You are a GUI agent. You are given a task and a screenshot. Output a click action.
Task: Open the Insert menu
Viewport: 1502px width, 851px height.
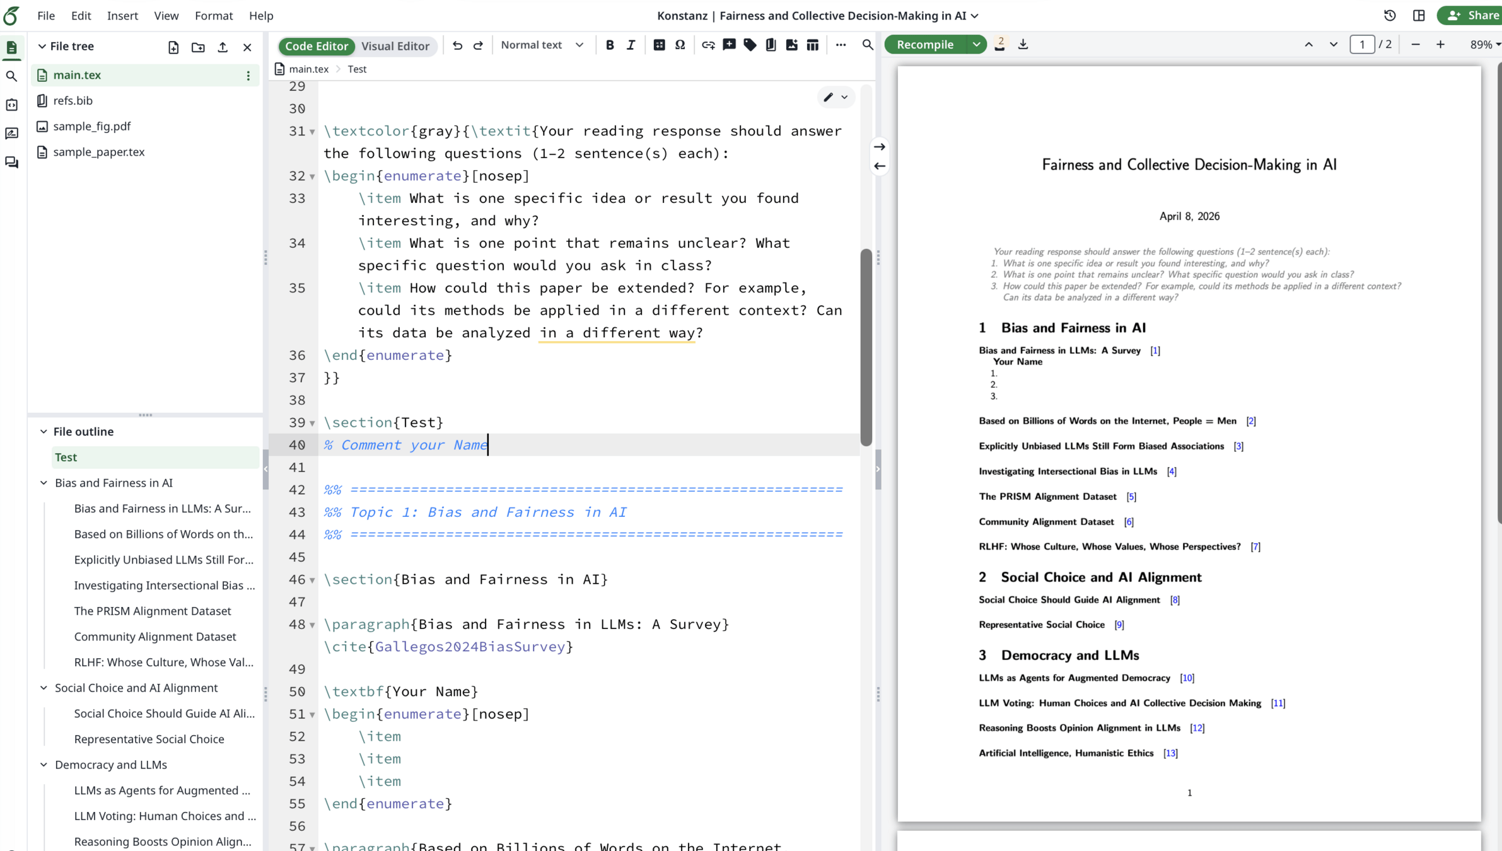pyautogui.click(x=122, y=16)
